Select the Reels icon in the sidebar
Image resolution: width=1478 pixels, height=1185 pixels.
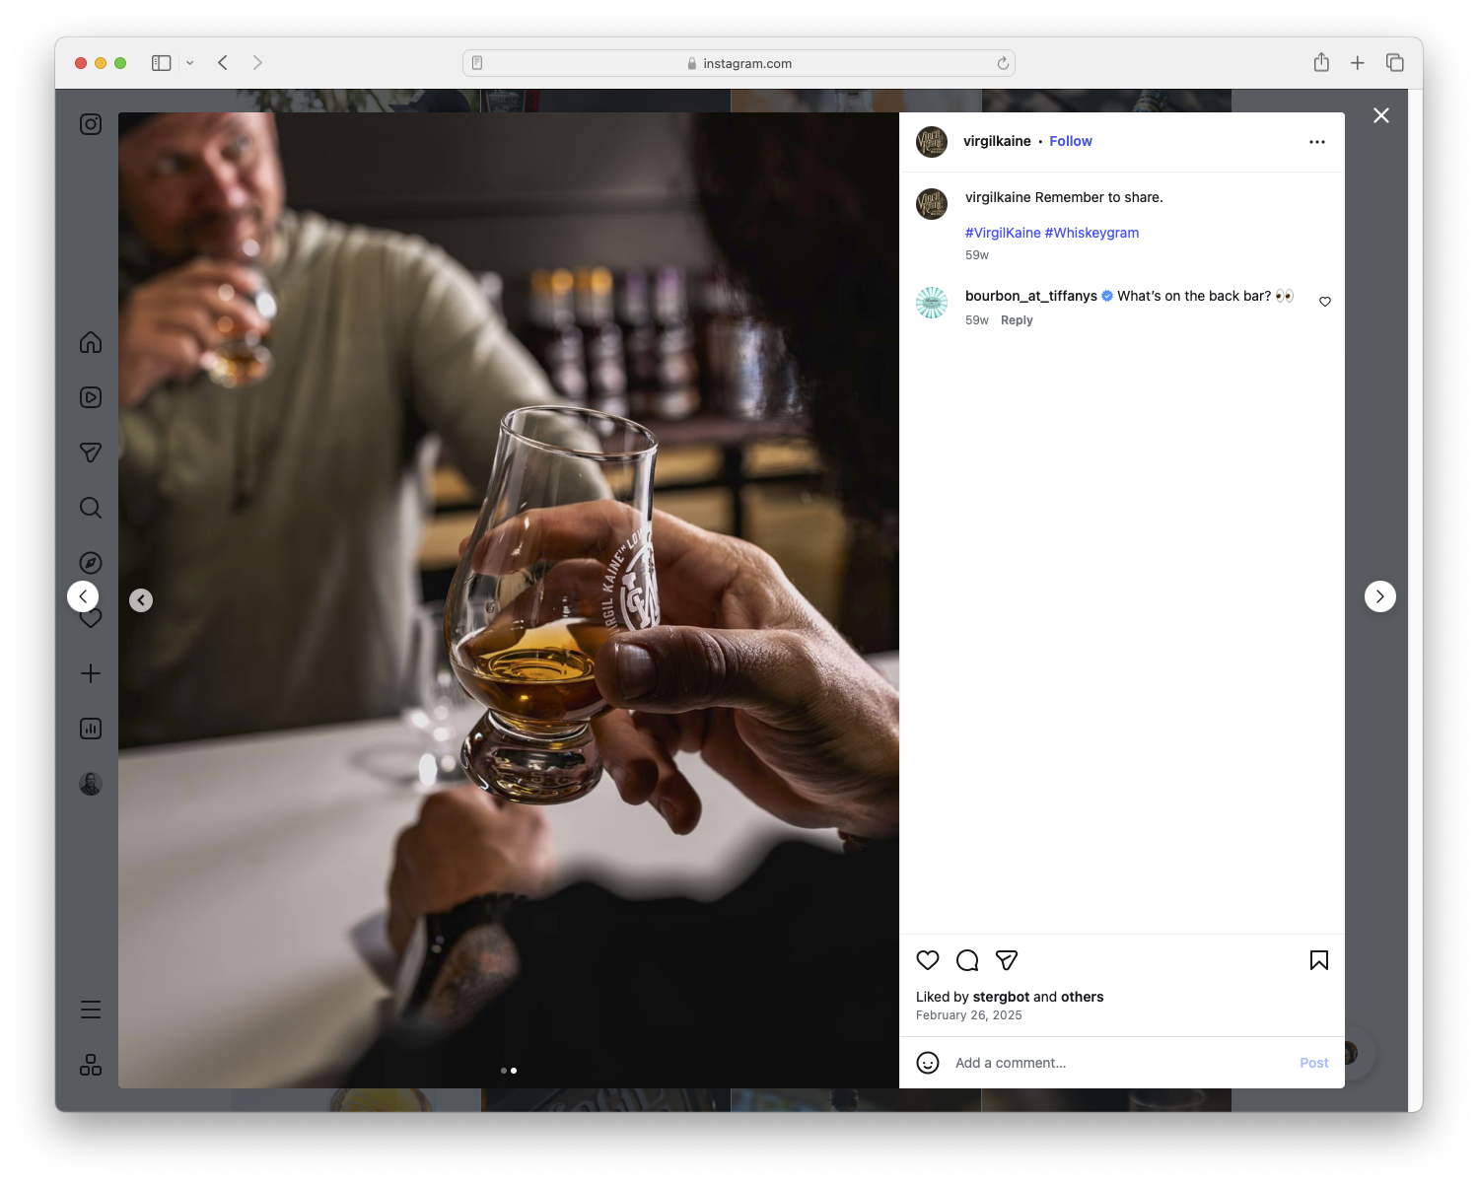point(90,397)
